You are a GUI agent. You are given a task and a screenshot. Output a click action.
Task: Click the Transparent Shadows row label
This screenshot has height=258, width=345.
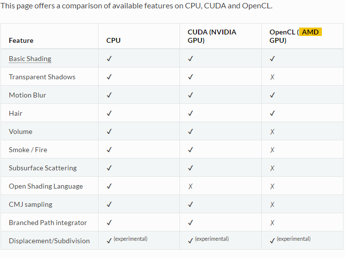click(x=42, y=77)
